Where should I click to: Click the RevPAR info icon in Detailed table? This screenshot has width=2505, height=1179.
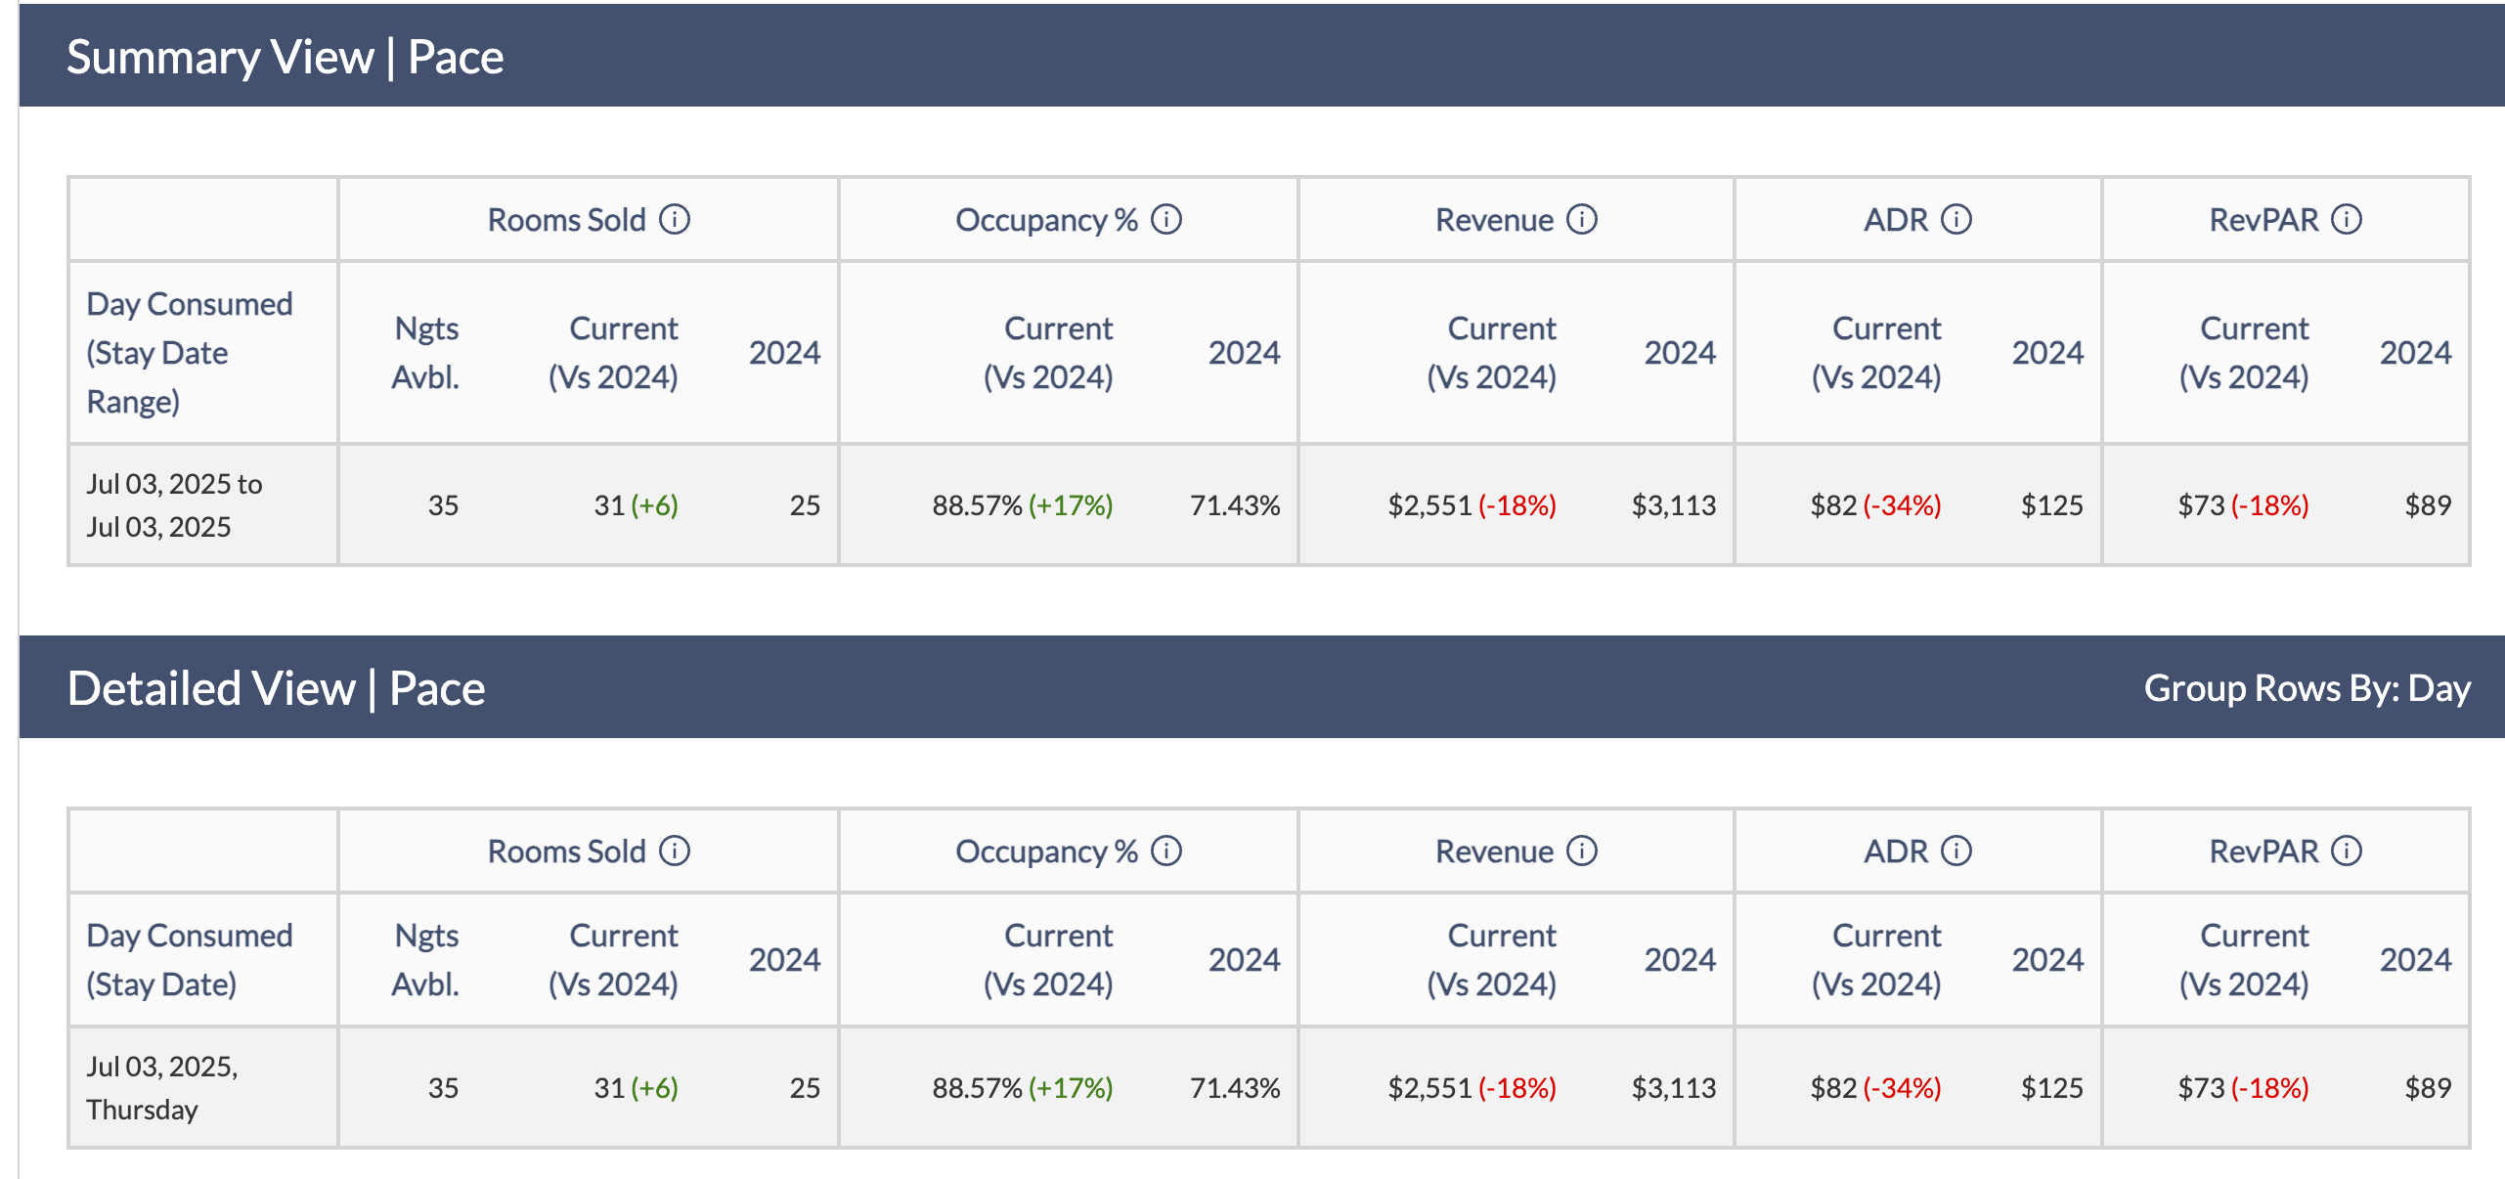[2346, 851]
